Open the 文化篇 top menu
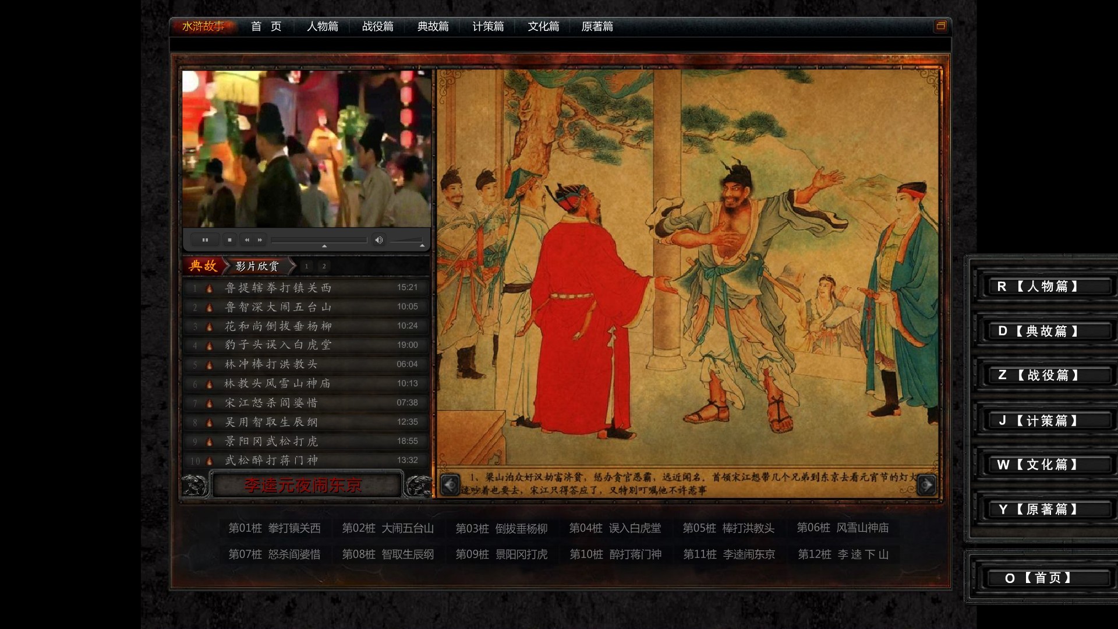 point(543,26)
